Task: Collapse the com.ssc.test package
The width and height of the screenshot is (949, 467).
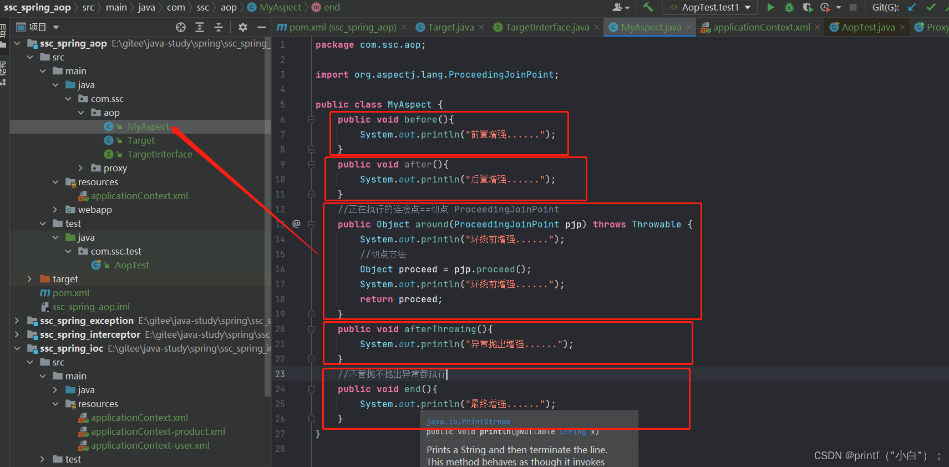Action: coord(68,251)
